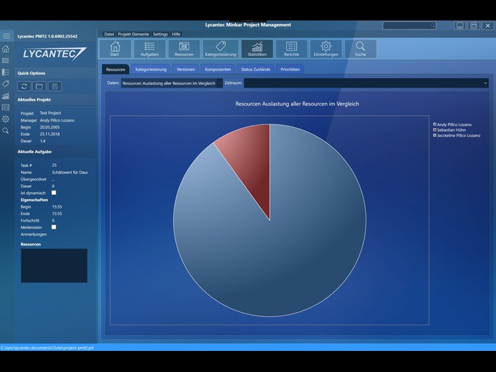Switch to the Status Zustände tab

pos(255,69)
